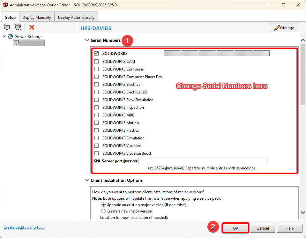Screen dimensions: 306x238
Task: Tick SOLIDWORKS Composer Player Pro checkbox
Action: click(x=96, y=77)
